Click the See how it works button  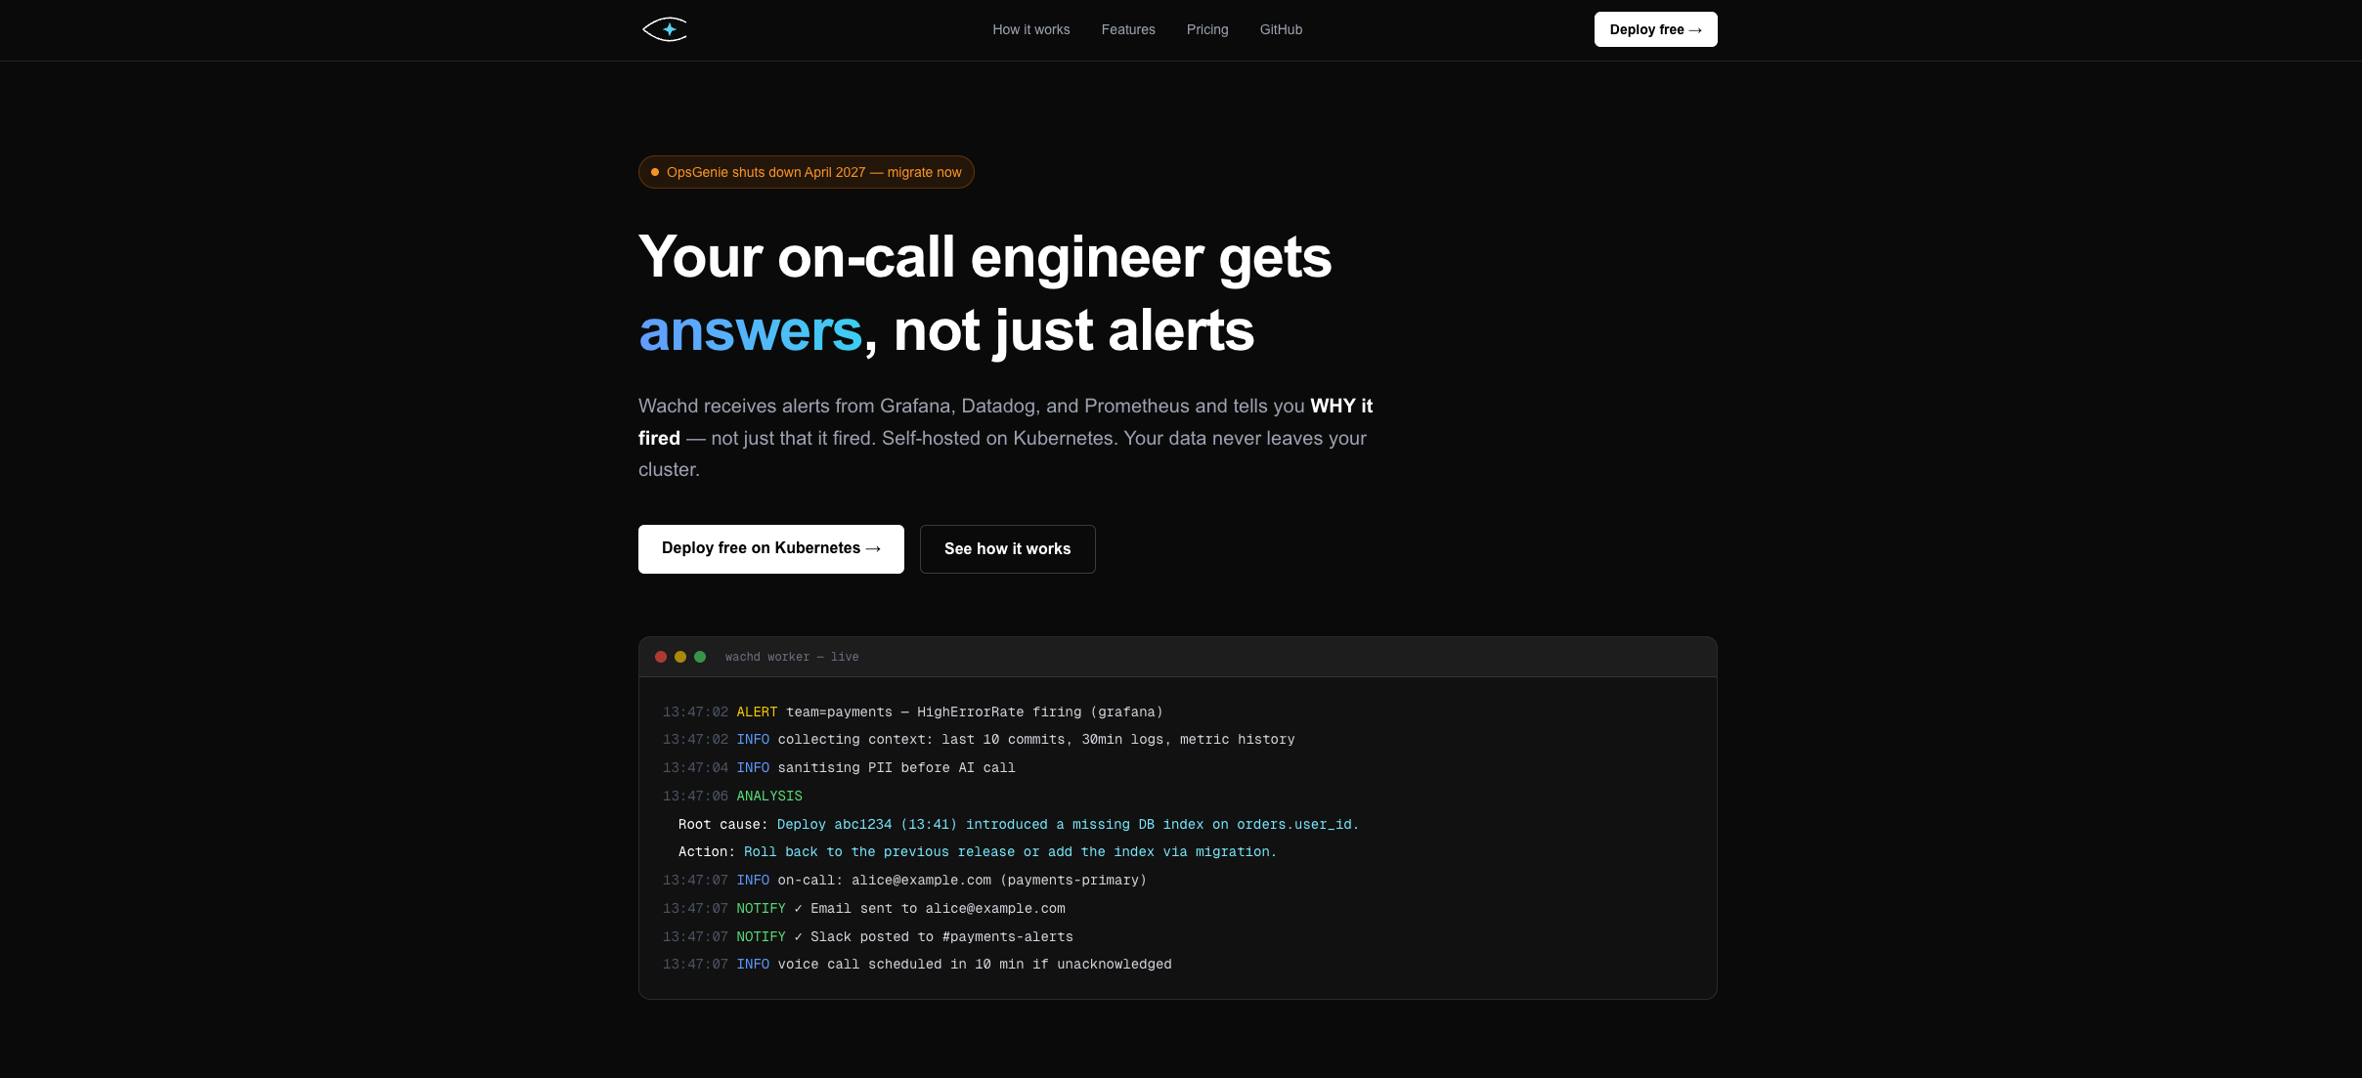[x=1007, y=549]
